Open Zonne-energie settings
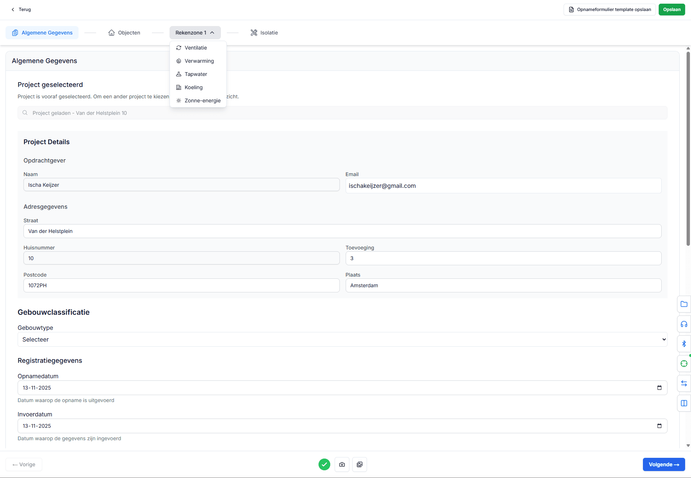This screenshot has height=478, width=691. 203,101
